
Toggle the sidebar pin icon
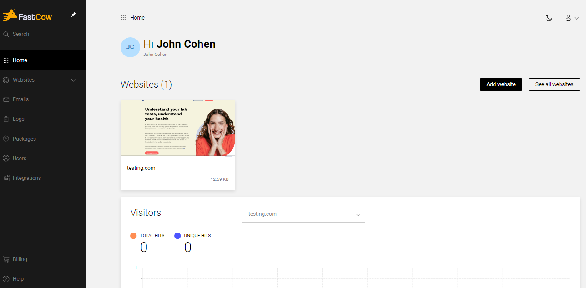point(74,15)
